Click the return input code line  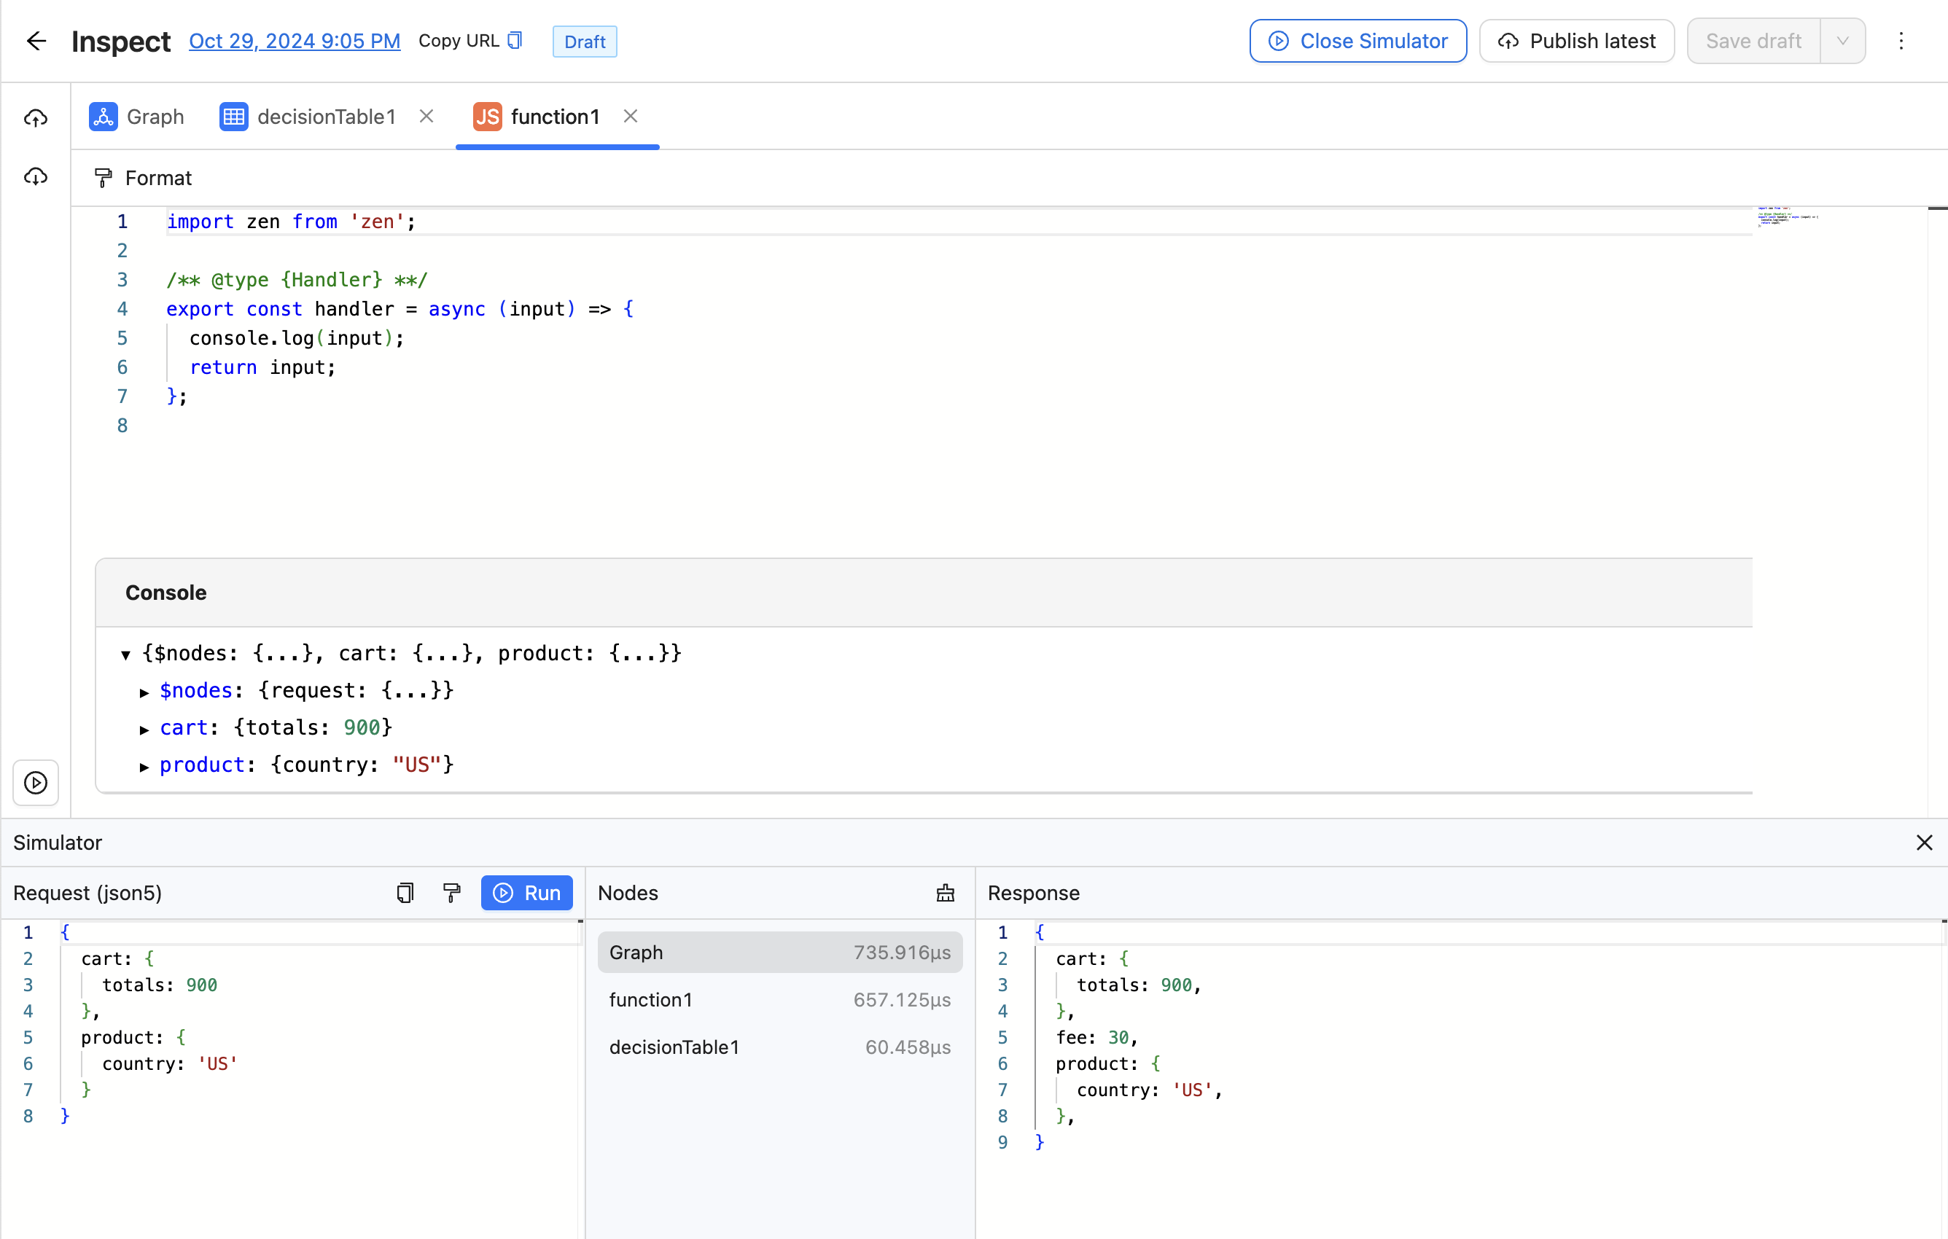click(x=262, y=367)
